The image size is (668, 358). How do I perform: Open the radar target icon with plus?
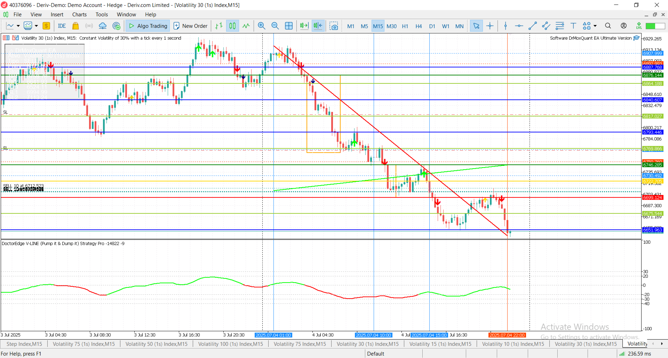(x=117, y=26)
